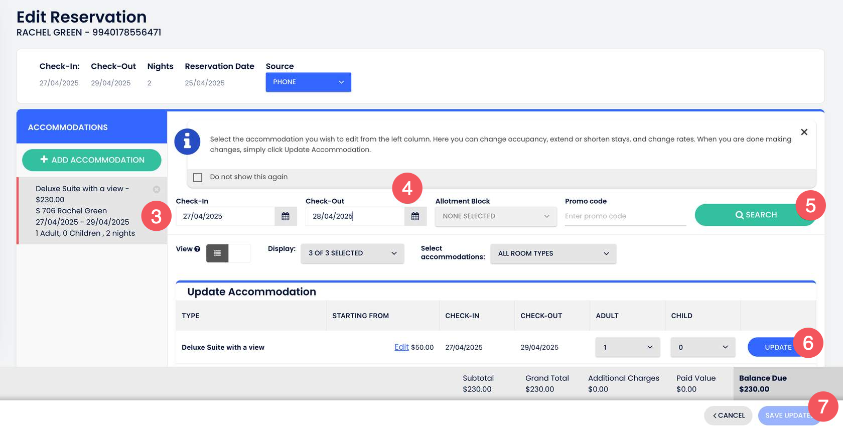The height and width of the screenshot is (426, 843).
Task: Select the list view icon
Action: pyautogui.click(x=217, y=253)
